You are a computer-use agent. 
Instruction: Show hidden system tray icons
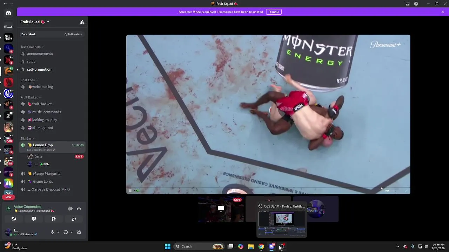tap(397, 246)
